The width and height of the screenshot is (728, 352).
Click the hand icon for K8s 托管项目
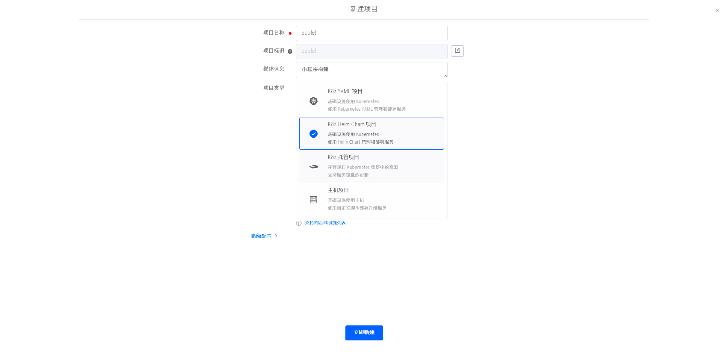point(313,167)
